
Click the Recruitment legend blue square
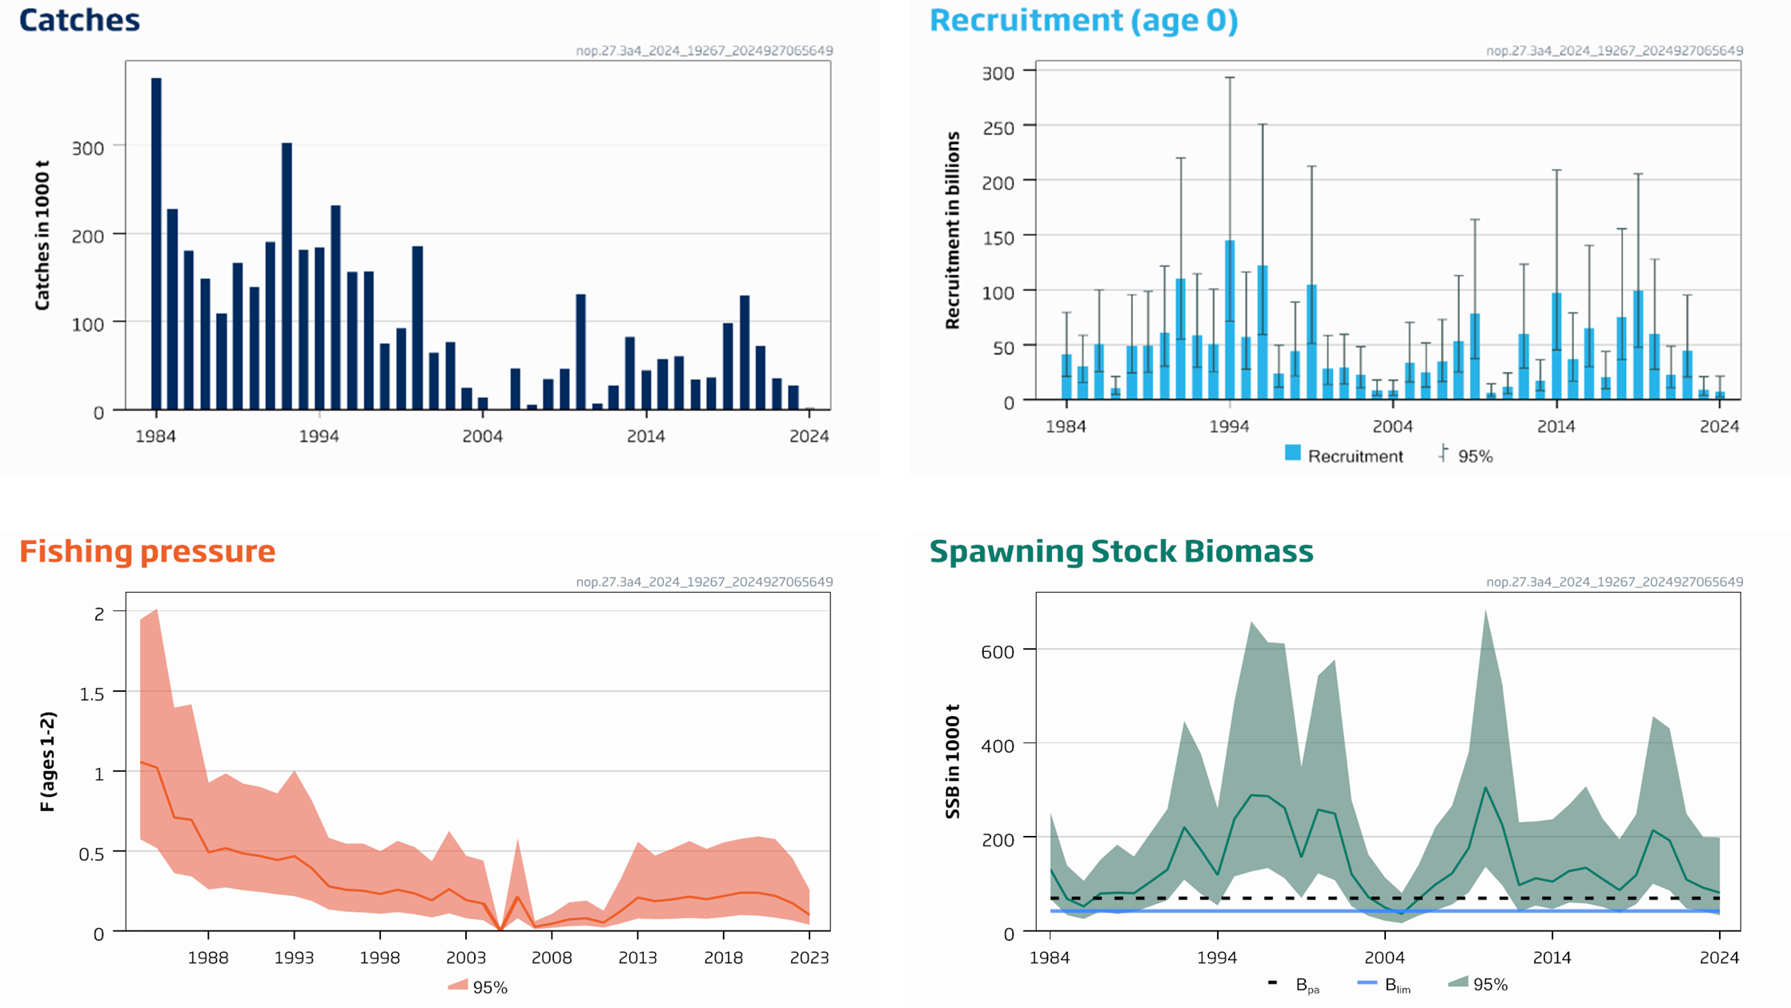(1292, 453)
